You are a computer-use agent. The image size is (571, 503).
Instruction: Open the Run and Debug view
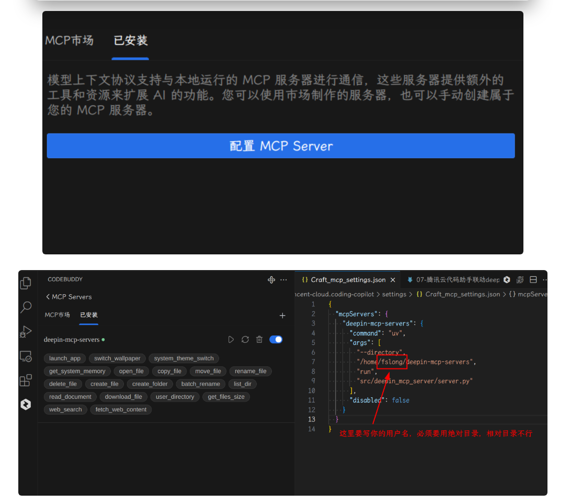pos(26,332)
